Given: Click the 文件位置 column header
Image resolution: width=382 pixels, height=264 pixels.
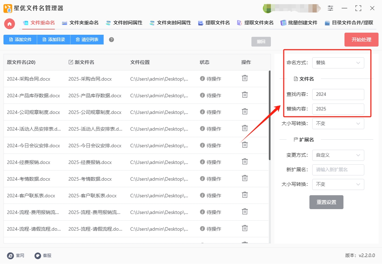Looking at the screenshot, I should (140, 62).
